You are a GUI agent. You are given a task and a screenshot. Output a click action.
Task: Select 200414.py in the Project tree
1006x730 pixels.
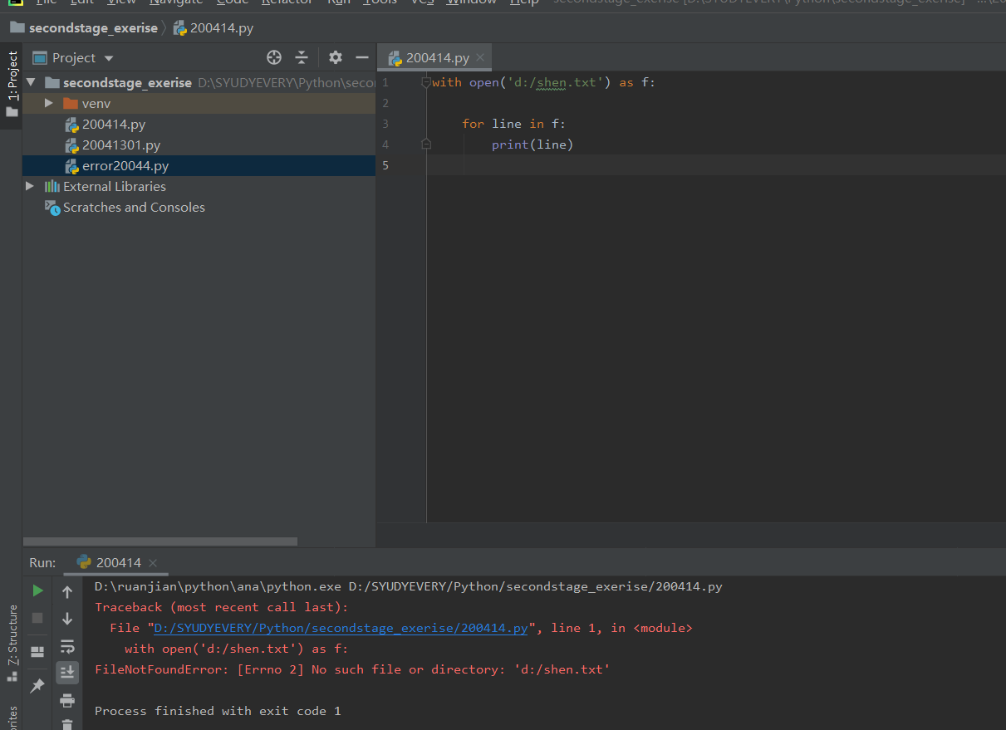114,124
